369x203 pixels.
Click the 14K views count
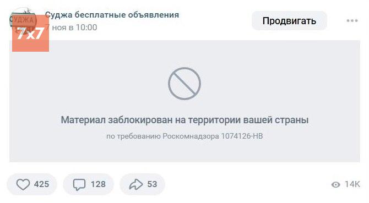pyautogui.click(x=352, y=184)
